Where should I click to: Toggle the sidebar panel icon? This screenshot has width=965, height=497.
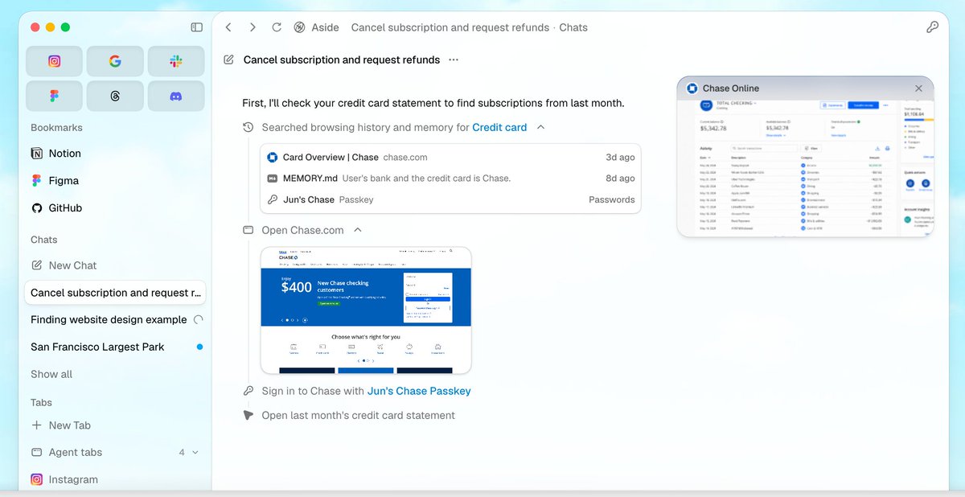click(196, 27)
